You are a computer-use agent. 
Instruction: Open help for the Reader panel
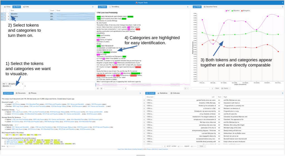pos(188,7)
